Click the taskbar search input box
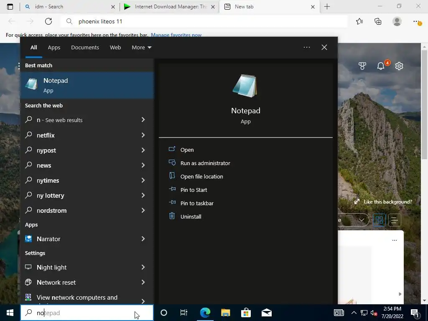The image size is (428, 321). coord(87,313)
